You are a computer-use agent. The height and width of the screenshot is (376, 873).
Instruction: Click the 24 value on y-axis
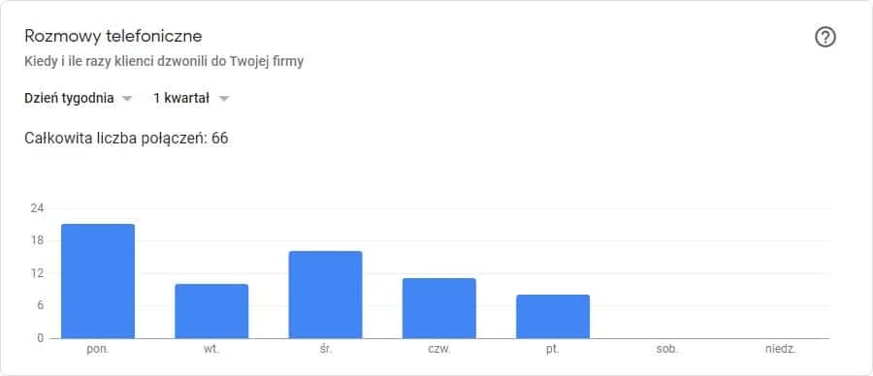pos(37,208)
